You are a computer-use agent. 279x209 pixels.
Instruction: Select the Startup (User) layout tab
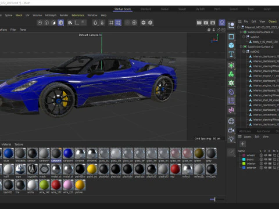tap(123, 9)
